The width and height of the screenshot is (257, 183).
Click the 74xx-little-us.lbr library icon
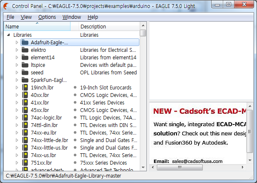25,148
